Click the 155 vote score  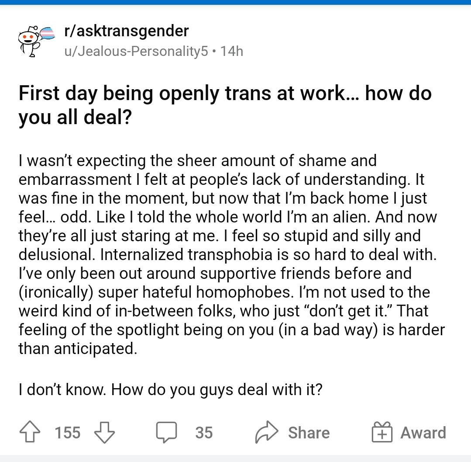coord(68,433)
